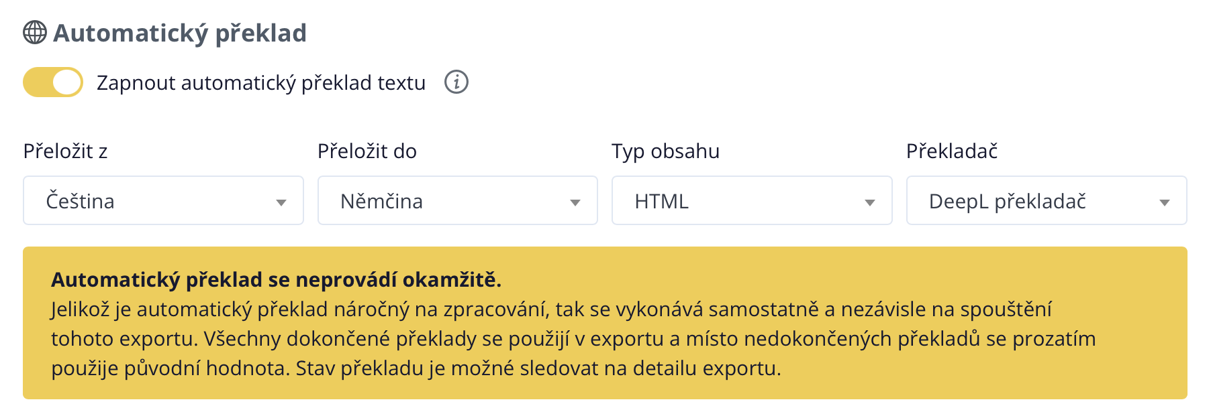
Task: Click the arrow in the DeepL překladač dropdown
Action: click(1165, 202)
